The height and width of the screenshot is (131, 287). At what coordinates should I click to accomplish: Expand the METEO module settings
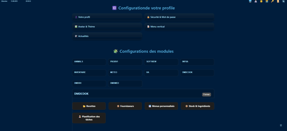[125, 72]
